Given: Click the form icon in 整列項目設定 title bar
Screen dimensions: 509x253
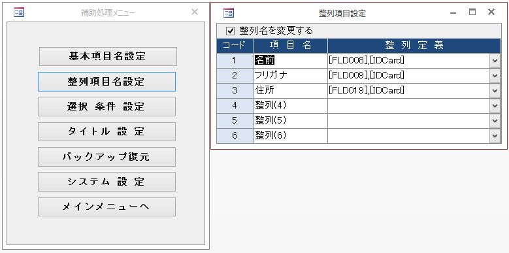Looking at the screenshot, I should coord(229,12).
